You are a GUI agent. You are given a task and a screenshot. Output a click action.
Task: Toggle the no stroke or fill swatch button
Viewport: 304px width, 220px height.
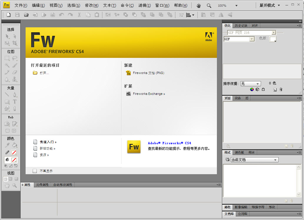11,166
